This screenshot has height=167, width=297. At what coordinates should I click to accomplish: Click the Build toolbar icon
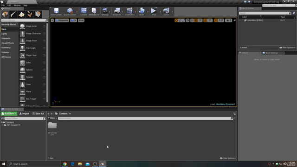(x=142, y=12)
